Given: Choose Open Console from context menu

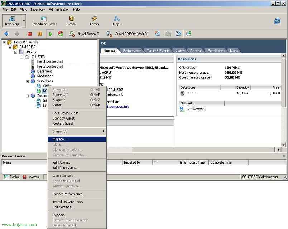Looking at the screenshot, I should click(77, 176).
